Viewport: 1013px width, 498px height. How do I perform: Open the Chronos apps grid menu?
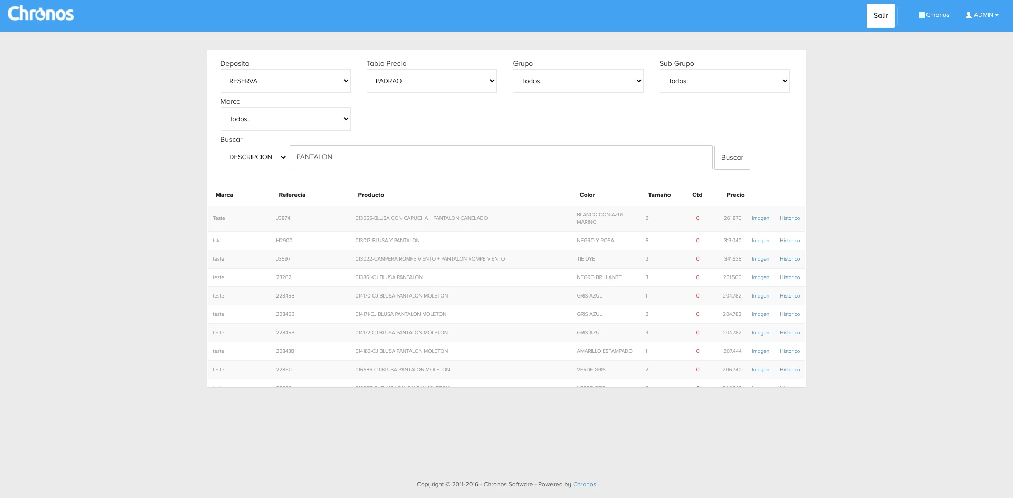click(934, 15)
